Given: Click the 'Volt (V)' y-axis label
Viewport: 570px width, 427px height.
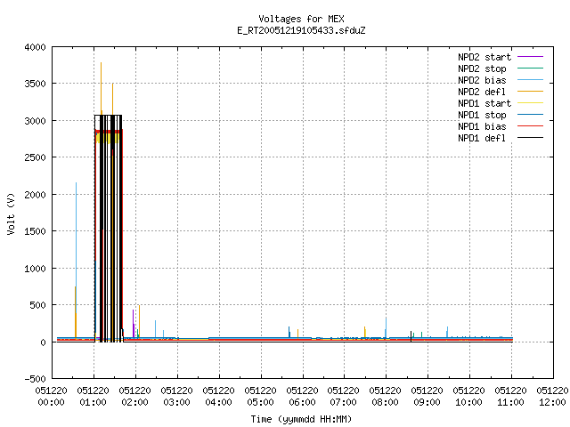Looking at the screenshot, I should pyautogui.click(x=11, y=214).
